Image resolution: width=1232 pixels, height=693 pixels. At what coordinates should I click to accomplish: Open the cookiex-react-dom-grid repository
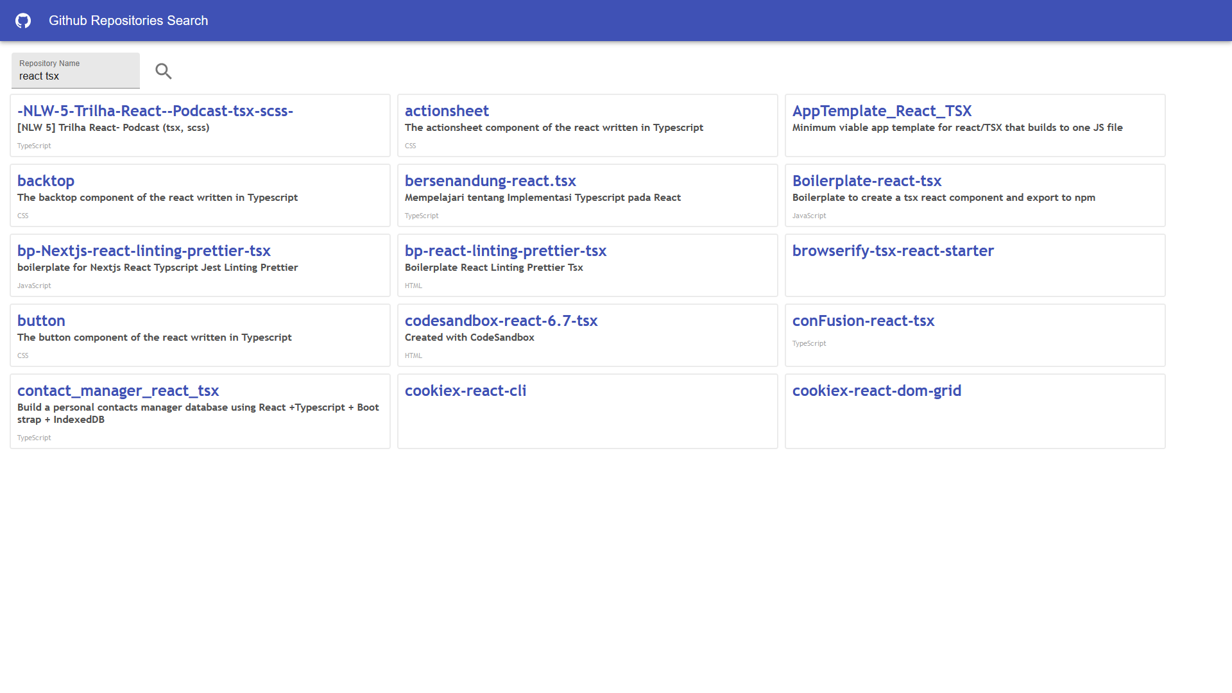point(877,391)
